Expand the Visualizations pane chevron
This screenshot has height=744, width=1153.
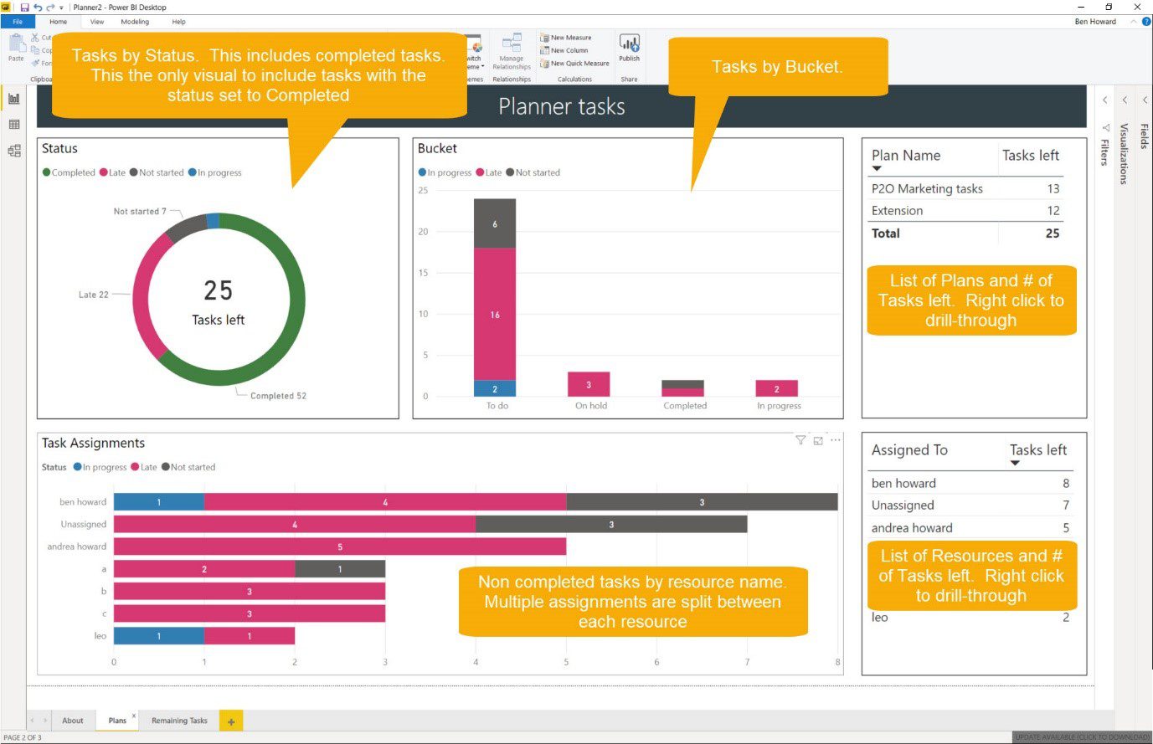pos(1125,100)
